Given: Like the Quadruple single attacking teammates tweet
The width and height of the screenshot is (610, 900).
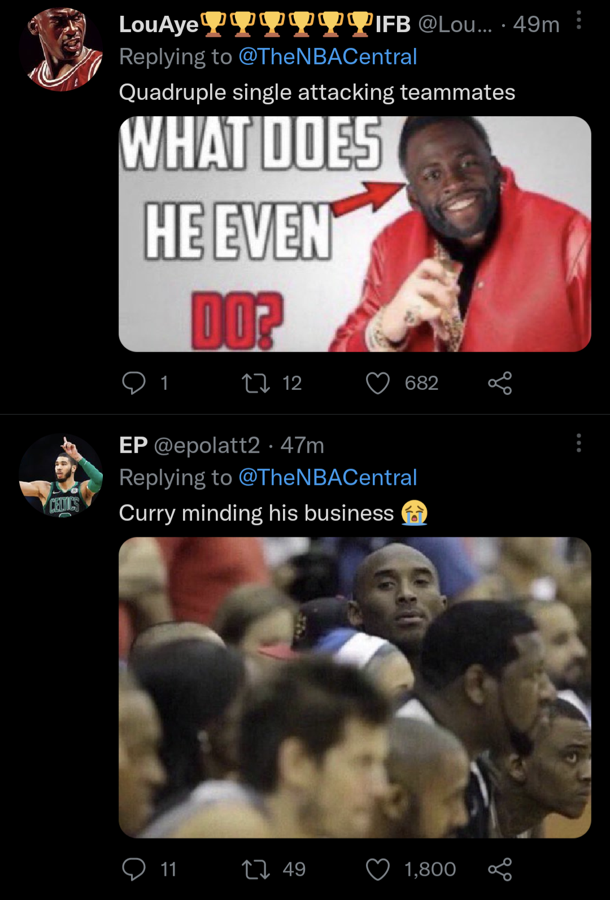Looking at the screenshot, I should point(378,383).
